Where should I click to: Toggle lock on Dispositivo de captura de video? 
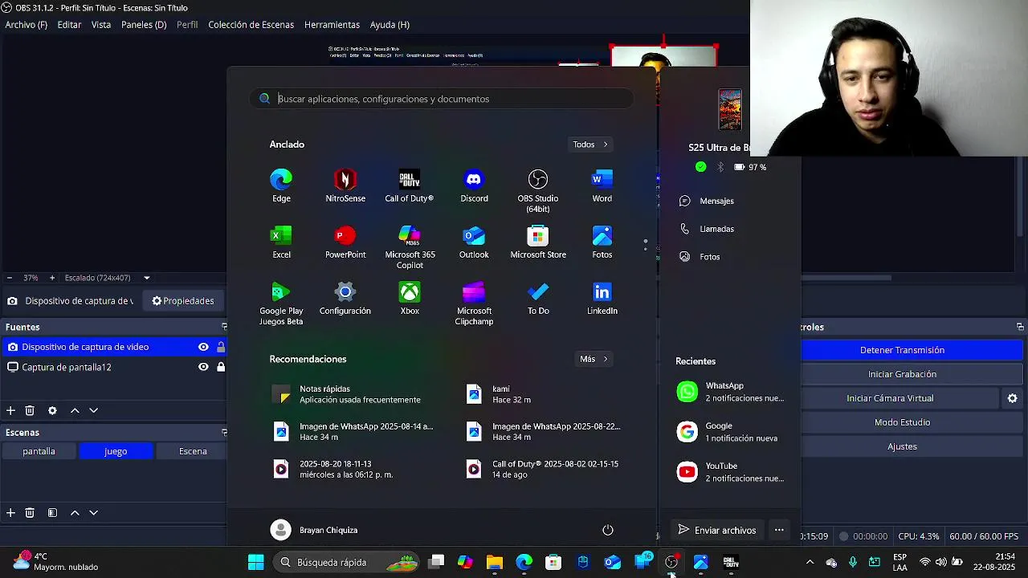(221, 347)
